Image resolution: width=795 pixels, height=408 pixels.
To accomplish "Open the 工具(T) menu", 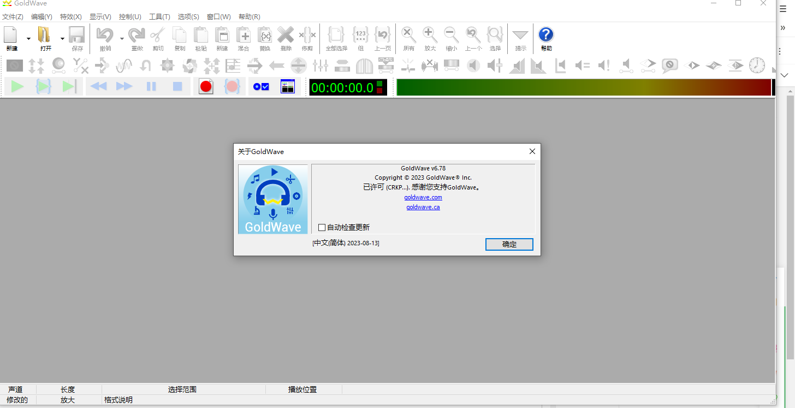I will click(159, 17).
